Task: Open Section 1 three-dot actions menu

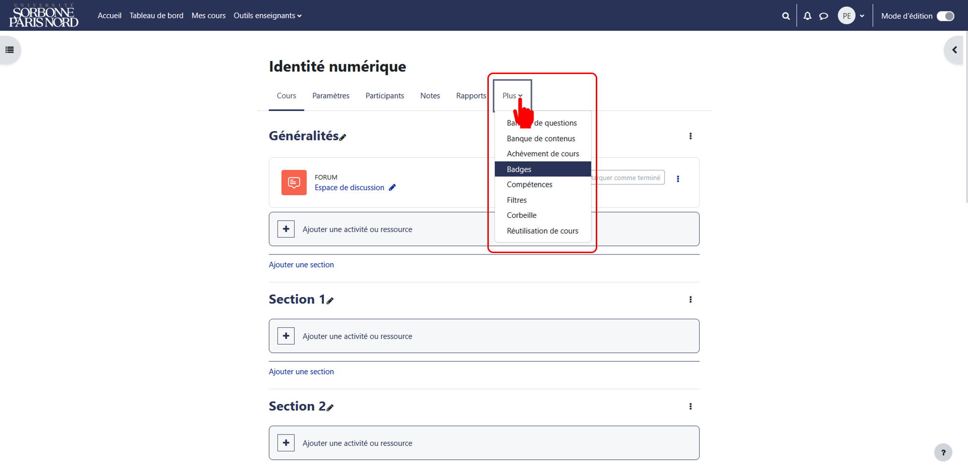Action: [x=690, y=300]
